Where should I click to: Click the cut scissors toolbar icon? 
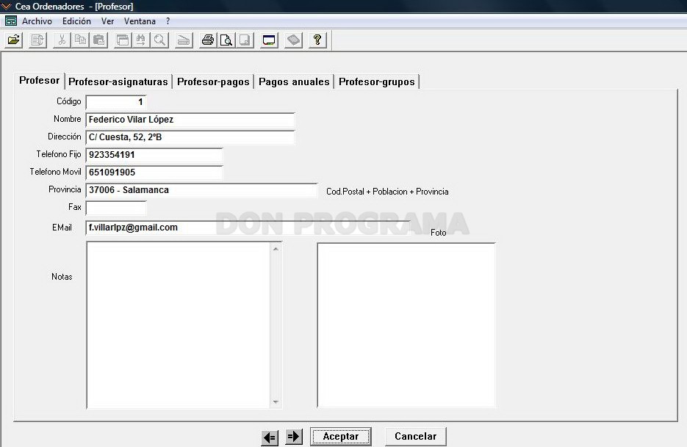[x=62, y=40]
